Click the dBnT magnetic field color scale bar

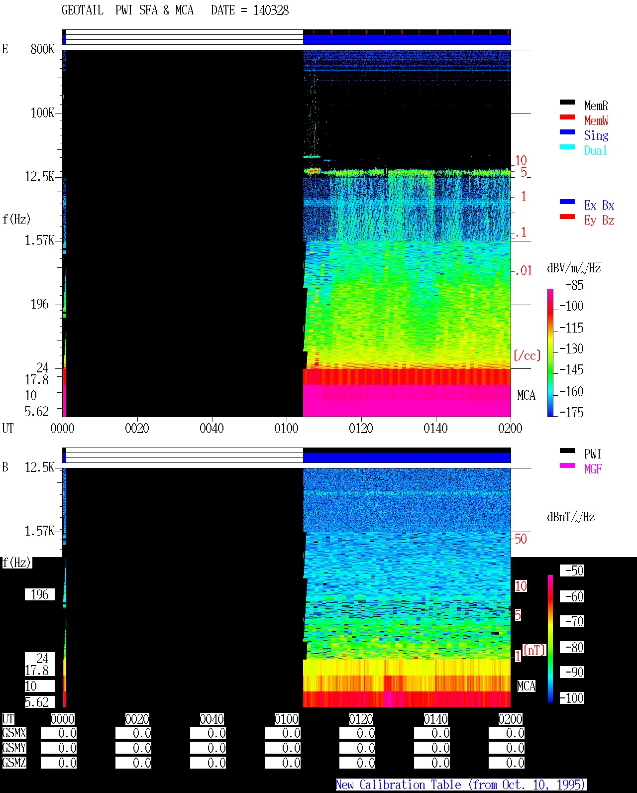(x=550, y=639)
